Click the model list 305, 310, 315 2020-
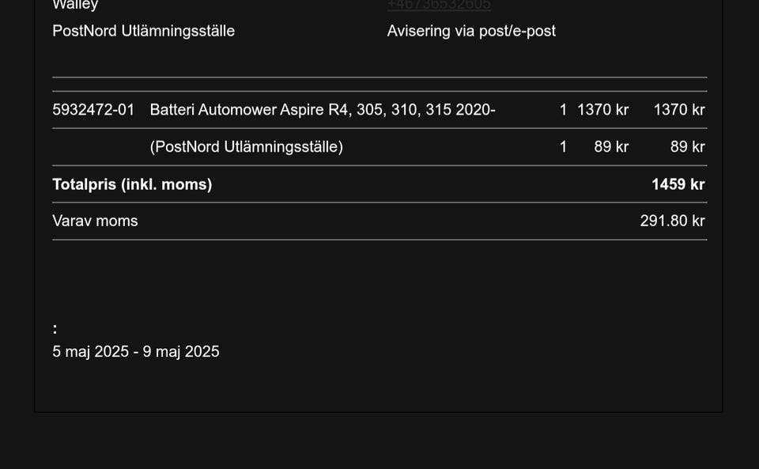 click(426, 110)
